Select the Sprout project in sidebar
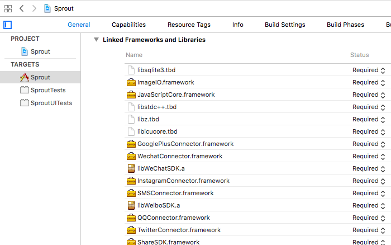 40,51
